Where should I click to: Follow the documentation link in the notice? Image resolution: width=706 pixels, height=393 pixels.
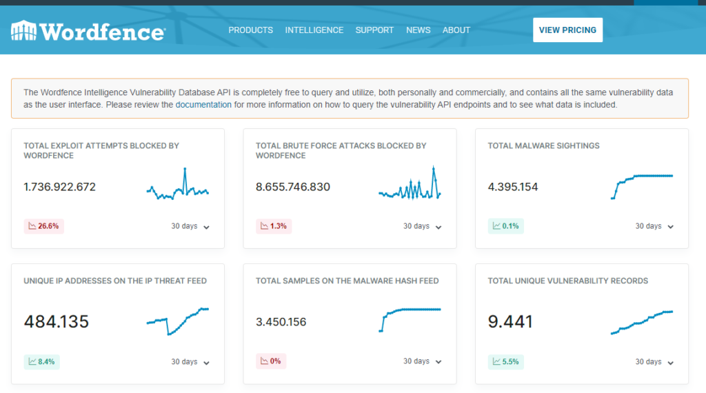pyautogui.click(x=203, y=105)
